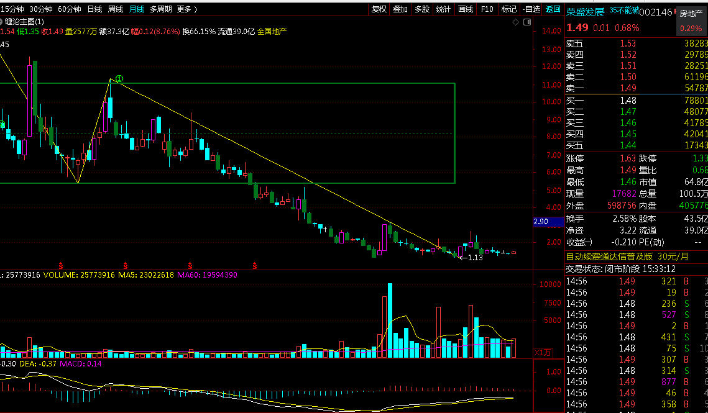Switch to the 周线 weekly chart tab
Viewport: 708px width, 413px height.
click(x=116, y=9)
